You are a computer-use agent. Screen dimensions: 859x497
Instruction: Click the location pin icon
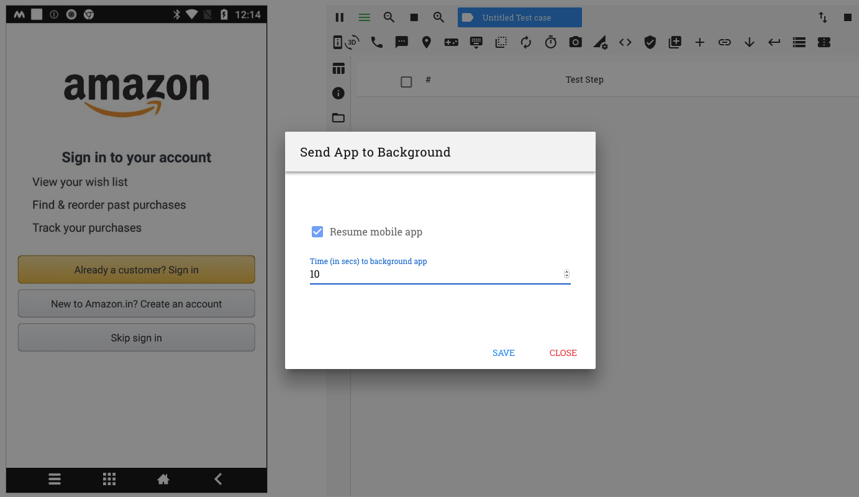point(427,42)
